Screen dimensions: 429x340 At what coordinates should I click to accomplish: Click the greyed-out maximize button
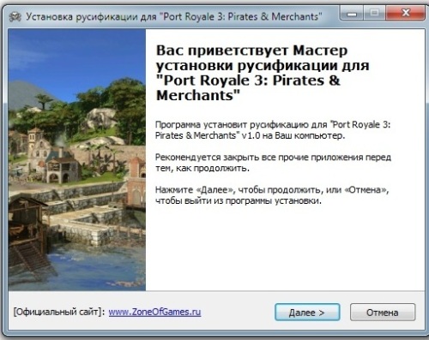click(374, 13)
